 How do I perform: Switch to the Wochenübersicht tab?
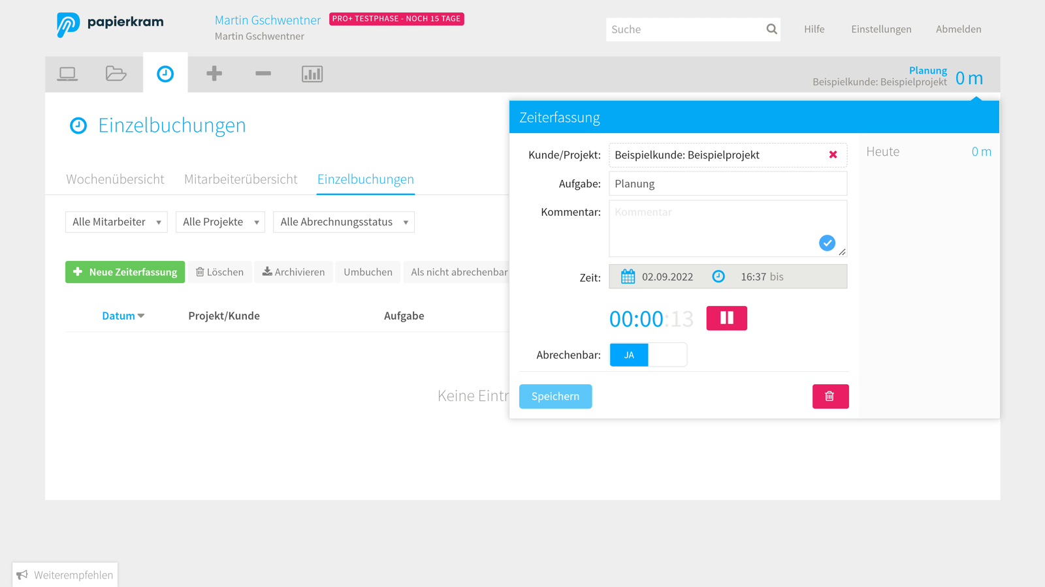coord(115,179)
